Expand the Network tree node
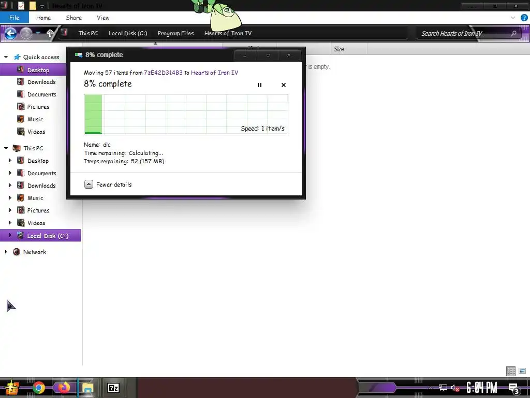This screenshot has height=398, width=530. (x=6, y=252)
